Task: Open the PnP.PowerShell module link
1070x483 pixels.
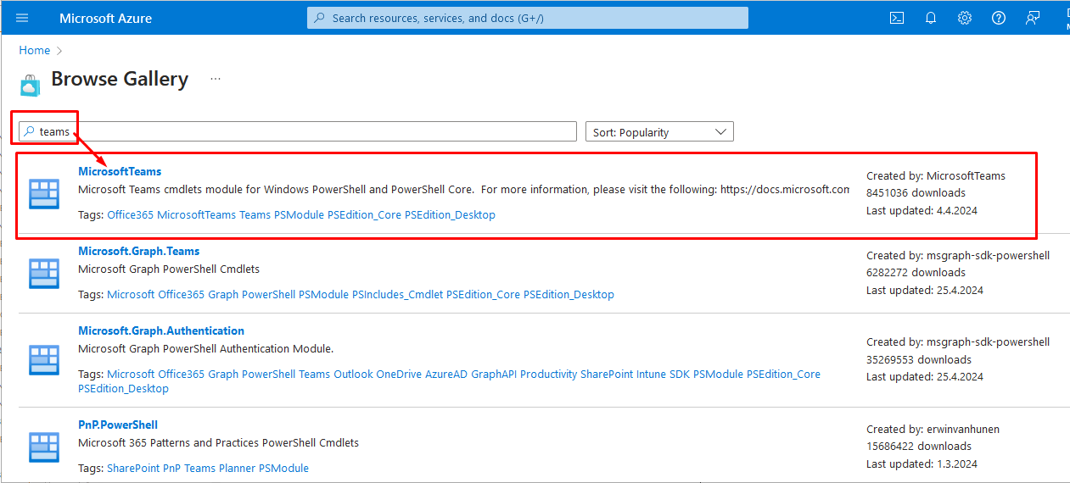Action: coord(118,425)
